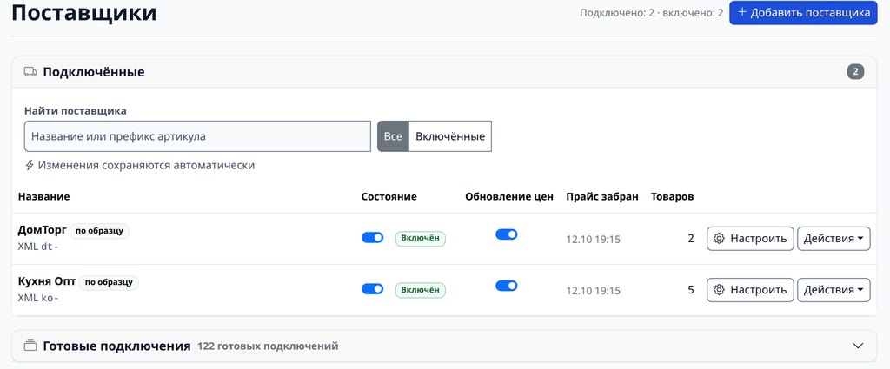Focus the Найти поставщика search field

click(197, 136)
